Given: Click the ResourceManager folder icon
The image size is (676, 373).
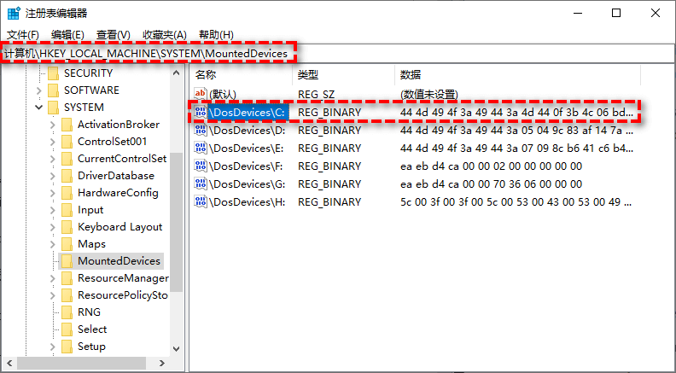Looking at the screenshot, I should (67, 278).
